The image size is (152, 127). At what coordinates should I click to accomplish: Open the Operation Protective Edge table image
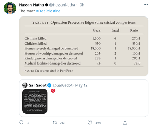pos(84,46)
